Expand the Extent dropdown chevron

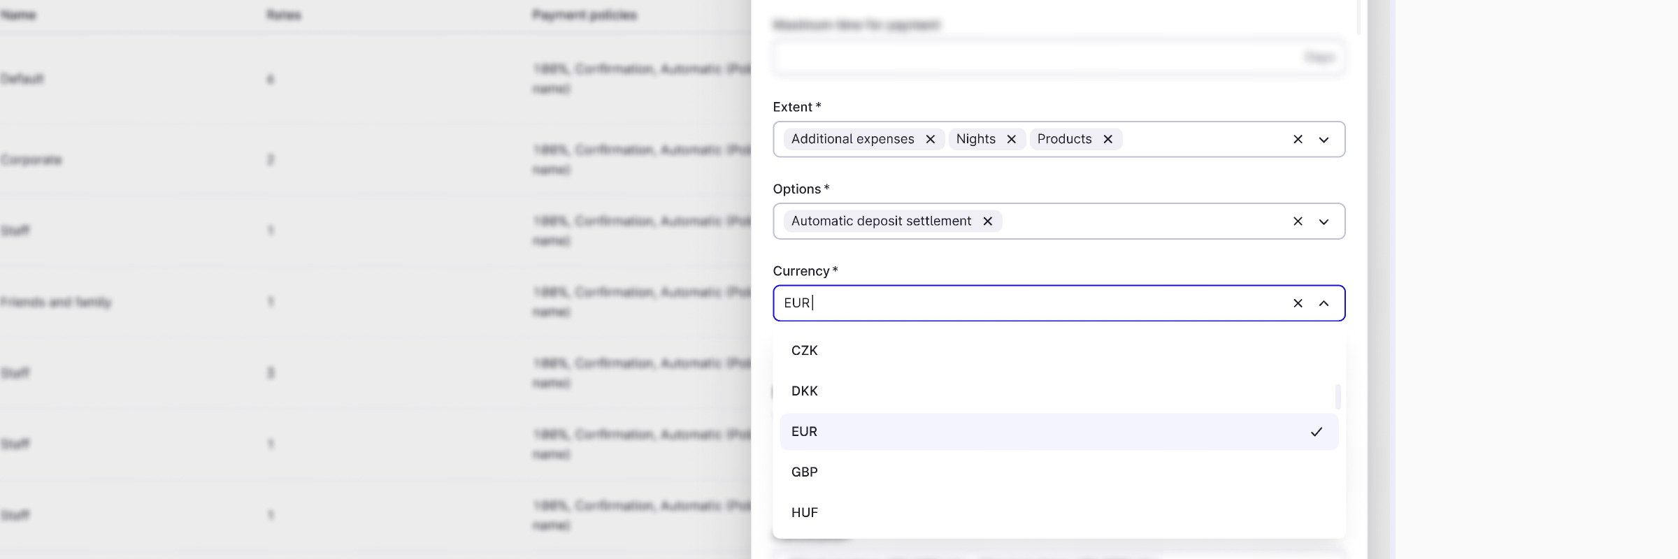tap(1324, 139)
